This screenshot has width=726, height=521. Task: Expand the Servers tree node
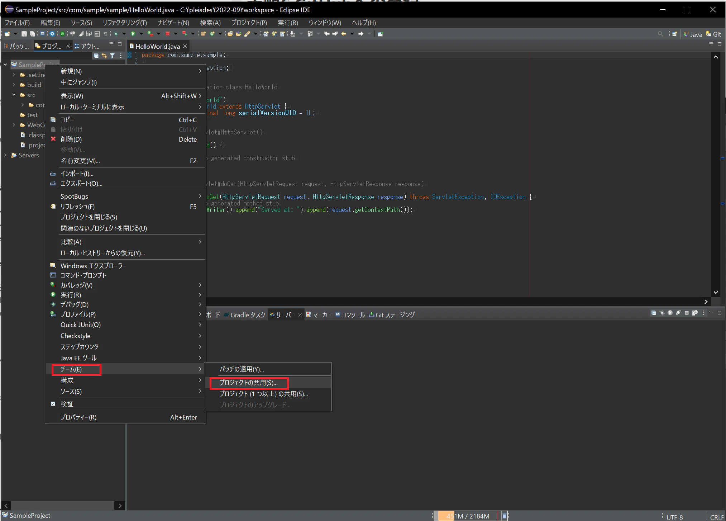pyautogui.click(x=5, y=155)
